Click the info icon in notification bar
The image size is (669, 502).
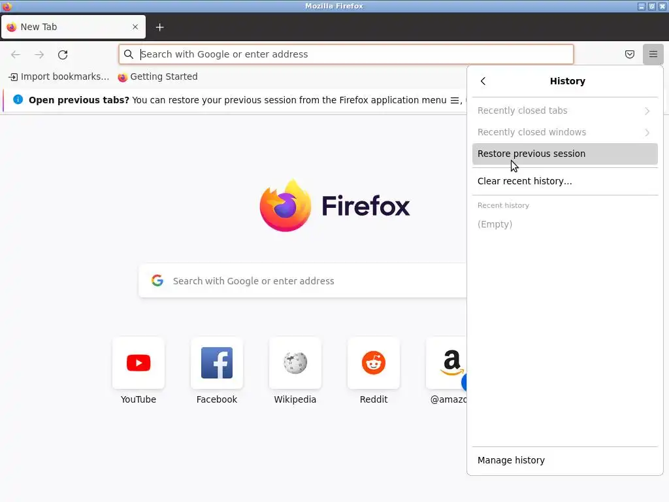point(18,99)
